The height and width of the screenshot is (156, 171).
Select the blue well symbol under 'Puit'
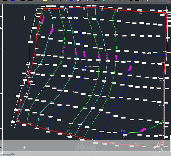123,133
